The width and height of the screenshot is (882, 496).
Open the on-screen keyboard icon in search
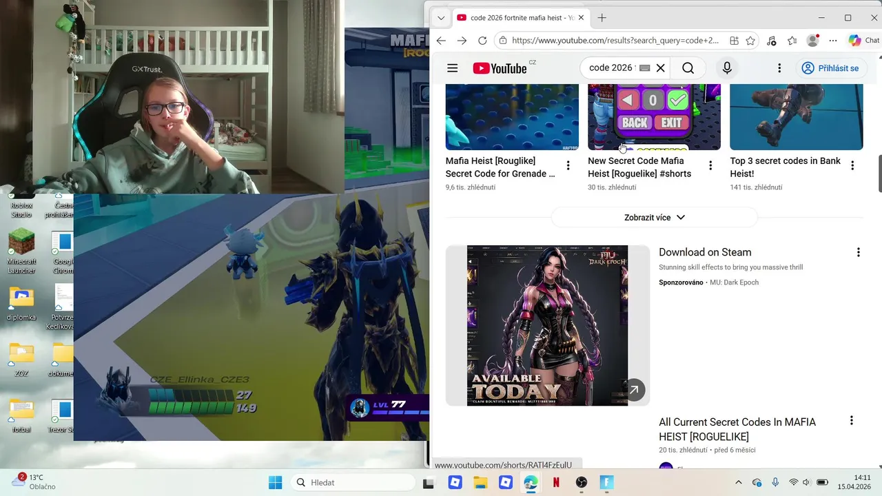pos(644,68)
